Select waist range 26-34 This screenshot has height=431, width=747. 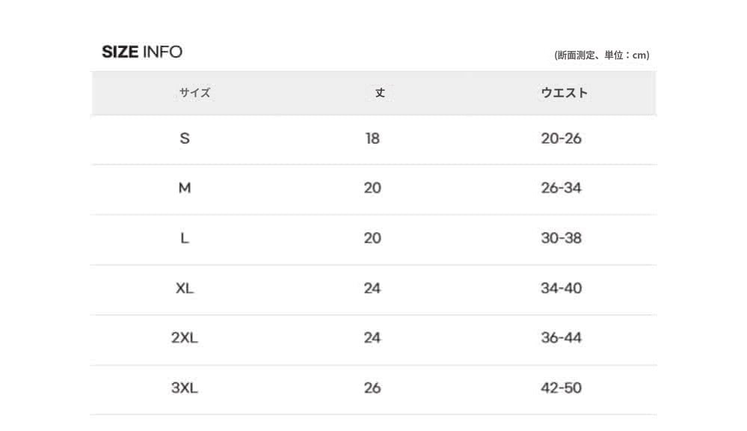point(561,188)
